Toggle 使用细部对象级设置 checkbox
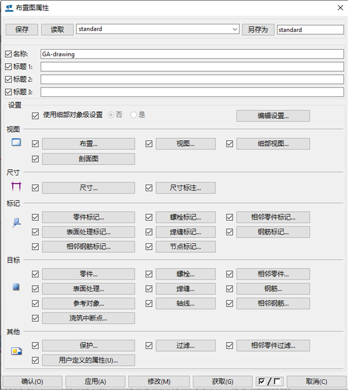The width and height of the screenshot is (348, 390). coord(35,116)
